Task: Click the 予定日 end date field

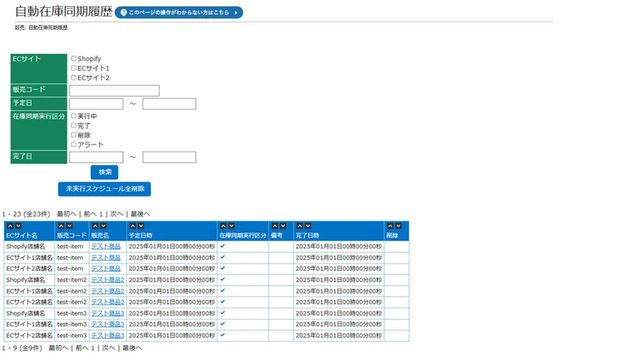Action: [169, 104]
